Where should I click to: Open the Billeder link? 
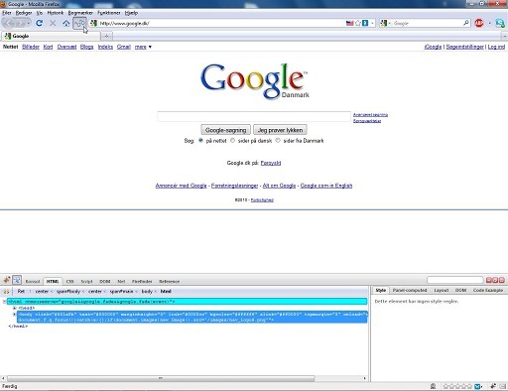[x=31, y=47]
